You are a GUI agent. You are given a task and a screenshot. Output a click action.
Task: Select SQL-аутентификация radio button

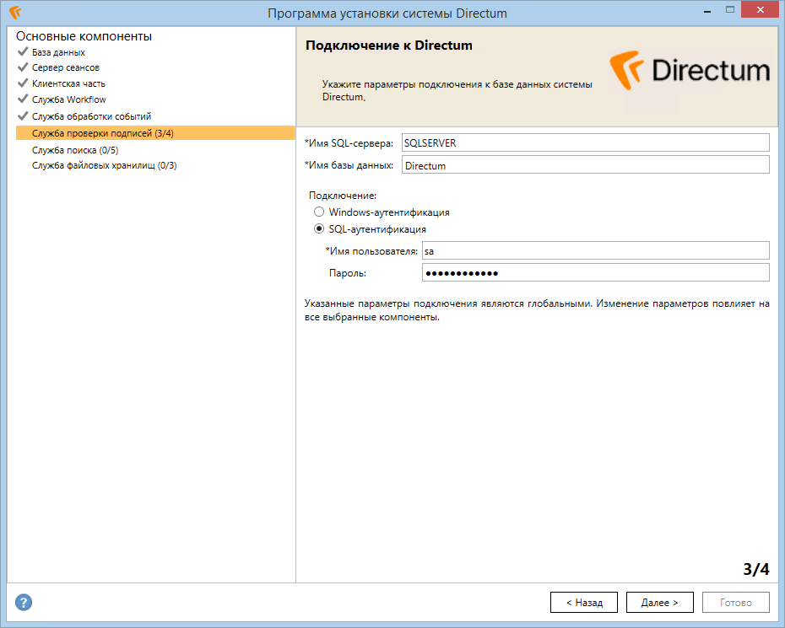coord(319,228)
